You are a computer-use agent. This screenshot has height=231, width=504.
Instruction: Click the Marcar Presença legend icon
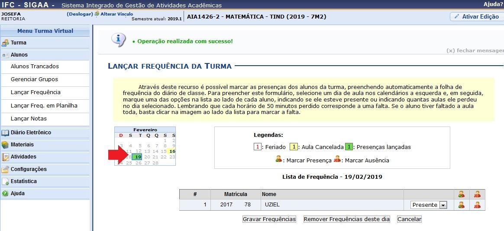(279, 159)
